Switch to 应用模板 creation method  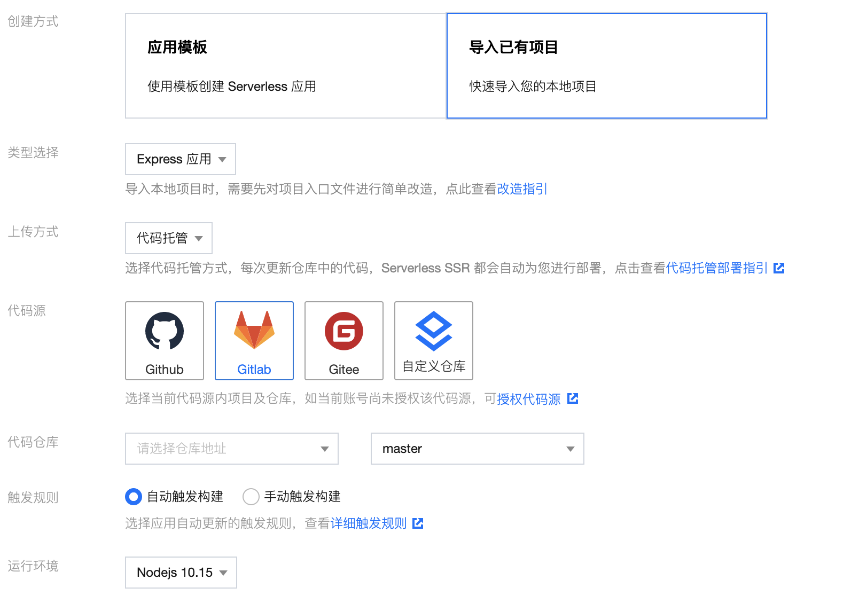click(x=286, y=66)
